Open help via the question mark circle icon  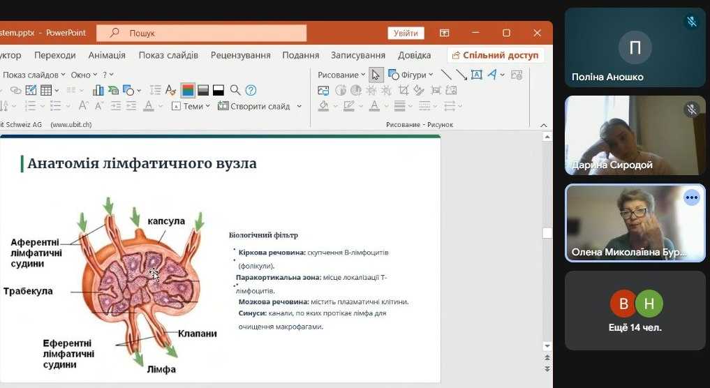pyautogui.click(x=251, y=90)
